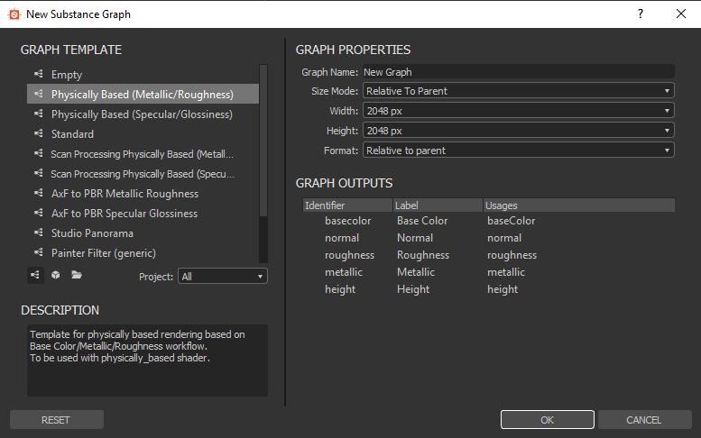The image size is (701, 438).
Task: Select Physically Based (Specular/Glossiness) template
Action: pyautogui.click(x=142, y=114)
